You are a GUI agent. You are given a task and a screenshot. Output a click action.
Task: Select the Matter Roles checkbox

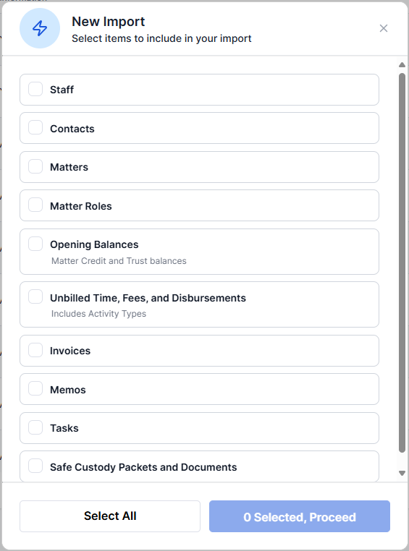click(x=35, y=205)
